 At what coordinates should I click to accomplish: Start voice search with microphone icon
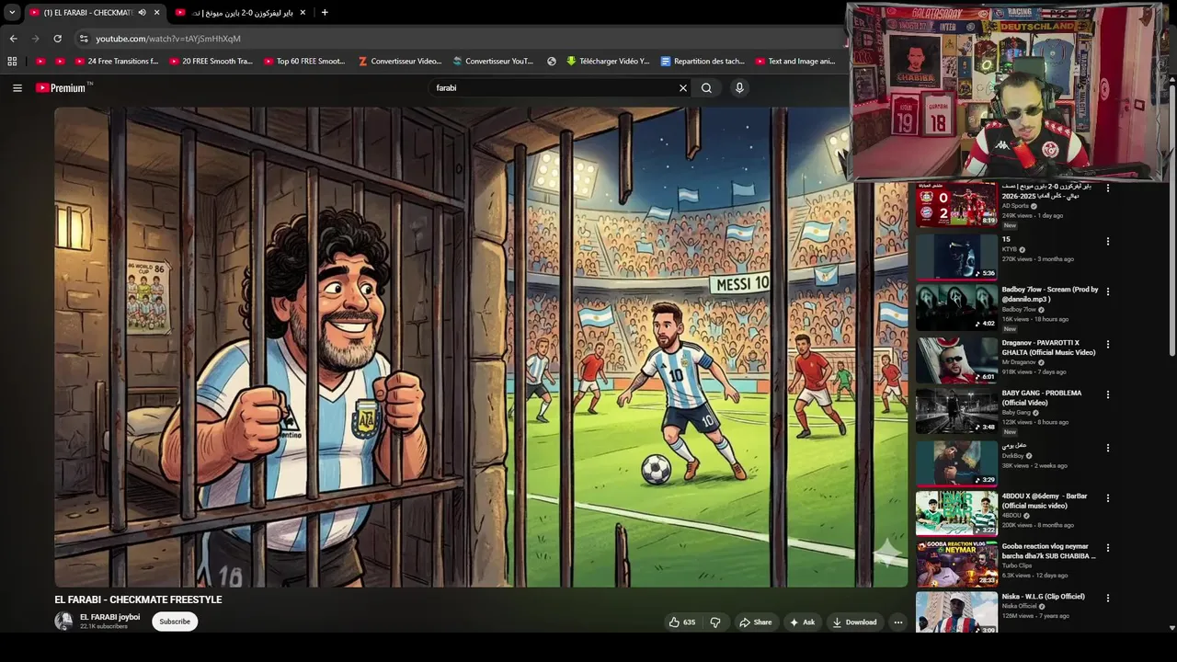pyautogui.click(x=739, y=88)
